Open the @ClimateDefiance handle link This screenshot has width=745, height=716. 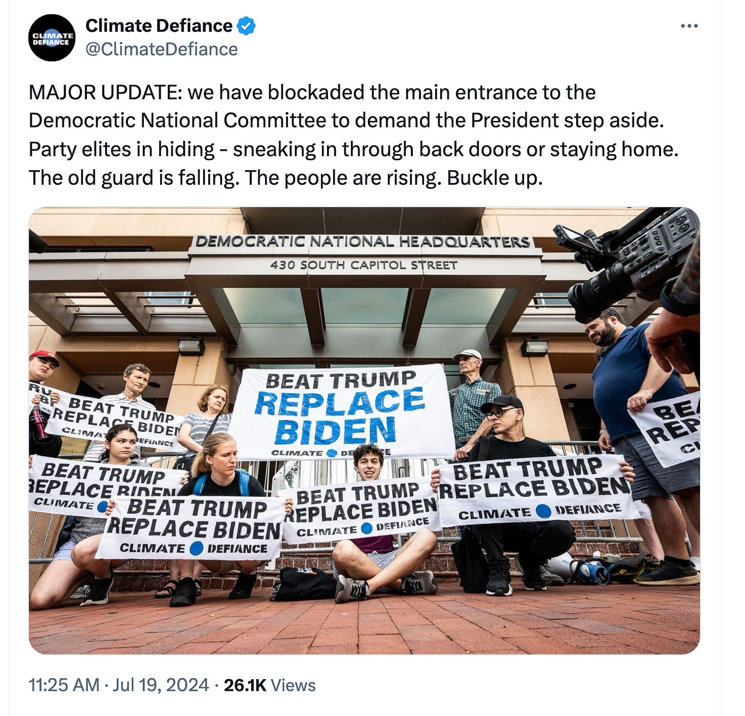pyautogui.click(x=161, y=49)
